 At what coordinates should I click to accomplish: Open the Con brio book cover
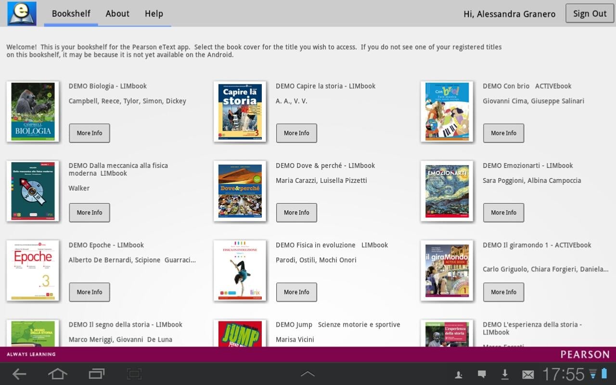(x=447, y=112)
